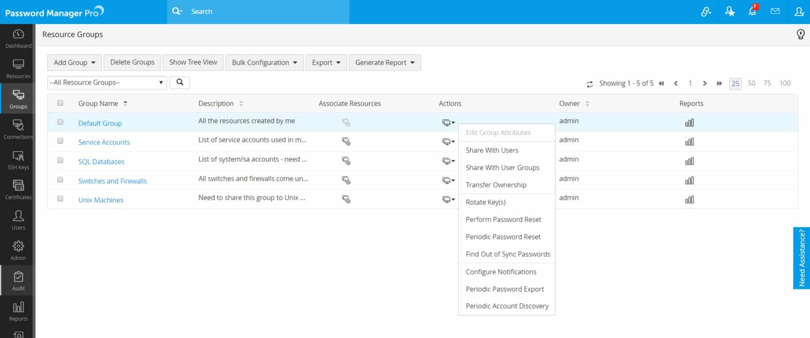
Task: Go to the last page arrow
Action: [x=719, y=83]
